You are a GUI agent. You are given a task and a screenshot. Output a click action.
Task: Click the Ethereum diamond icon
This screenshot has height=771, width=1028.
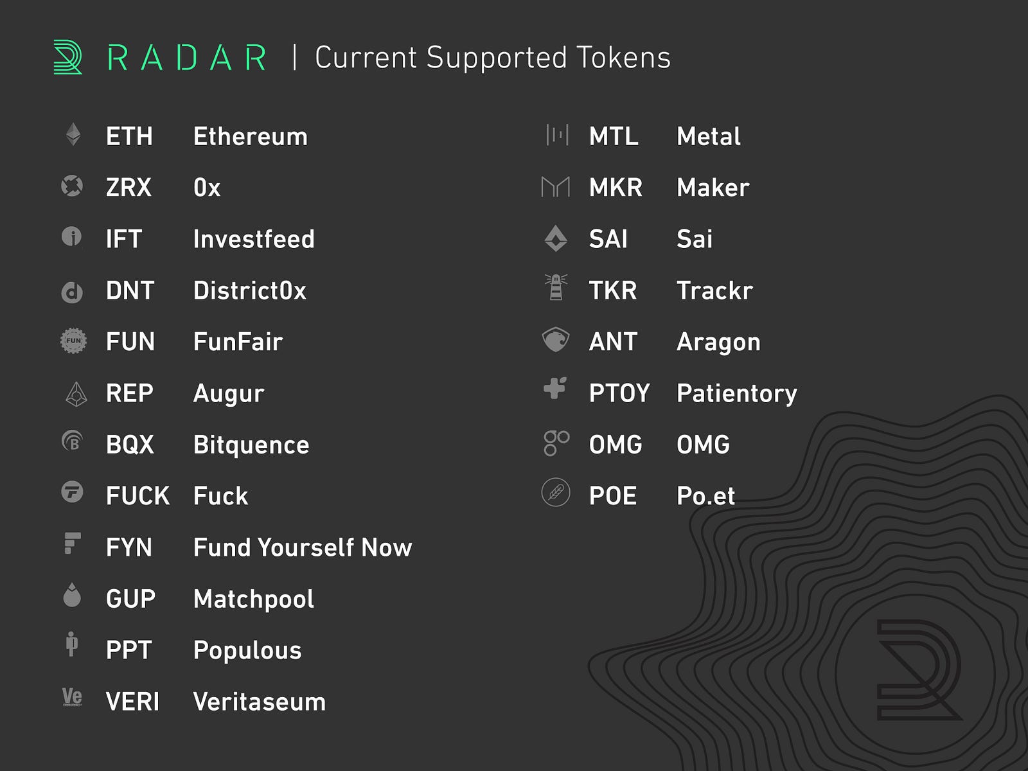click(73, 135)
